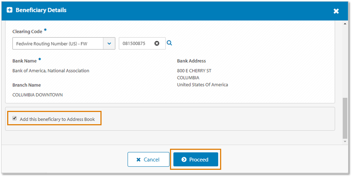
Task: Click the Bank of America, National Association text
Action: pyautogui.click(x=51, y=71)
